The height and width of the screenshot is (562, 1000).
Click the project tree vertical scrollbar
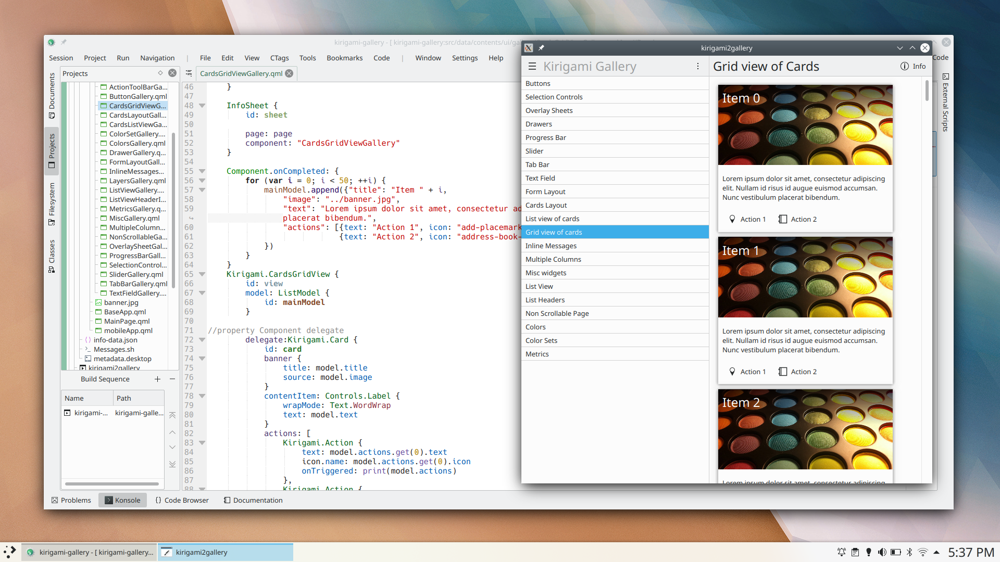click(173, 210)
